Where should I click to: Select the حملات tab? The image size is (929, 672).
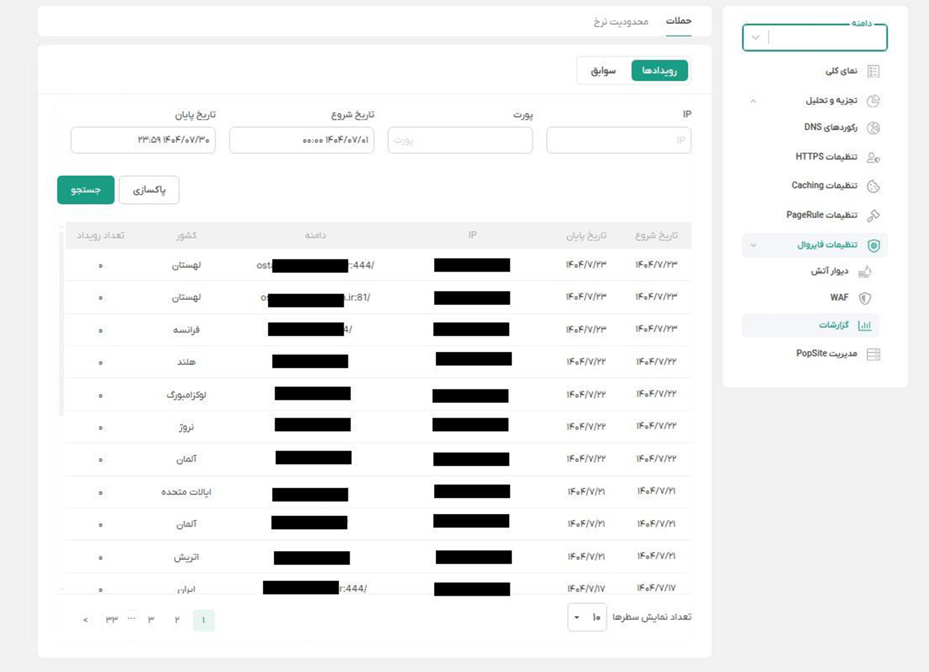coord(678,21)
